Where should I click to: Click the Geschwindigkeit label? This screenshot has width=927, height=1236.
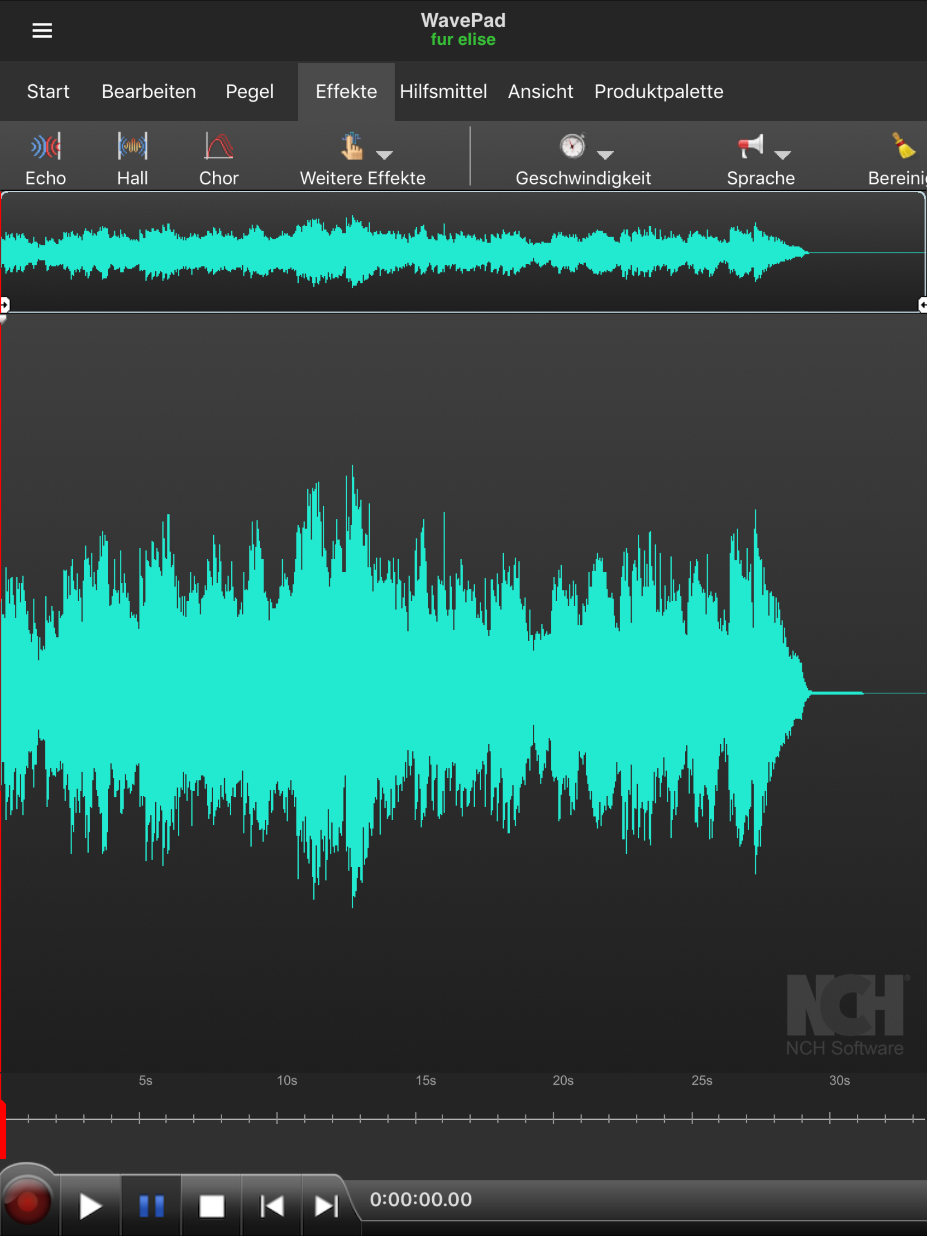(x=583, y=178)
